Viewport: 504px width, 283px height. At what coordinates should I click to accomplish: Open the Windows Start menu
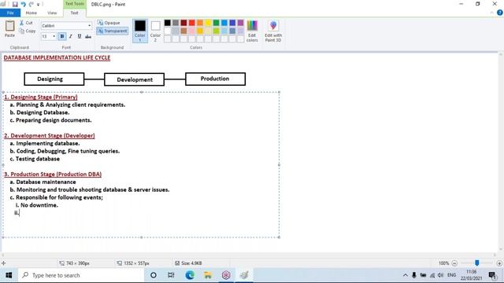pos(9,275)
